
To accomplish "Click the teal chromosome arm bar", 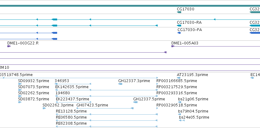I will (130, 6).
